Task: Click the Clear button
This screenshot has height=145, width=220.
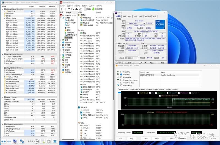Action: [146, 139]
